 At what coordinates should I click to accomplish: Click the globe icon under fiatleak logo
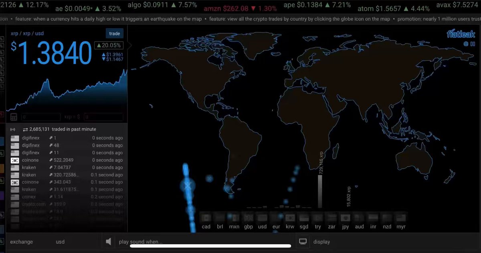(466, 44)
